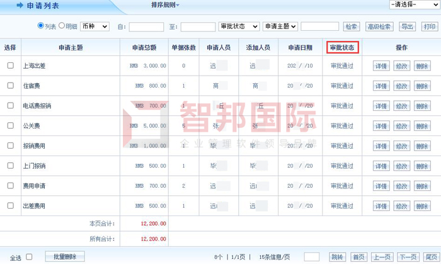
Task: Go to 下一页 next page
Action: click(408, 257)
